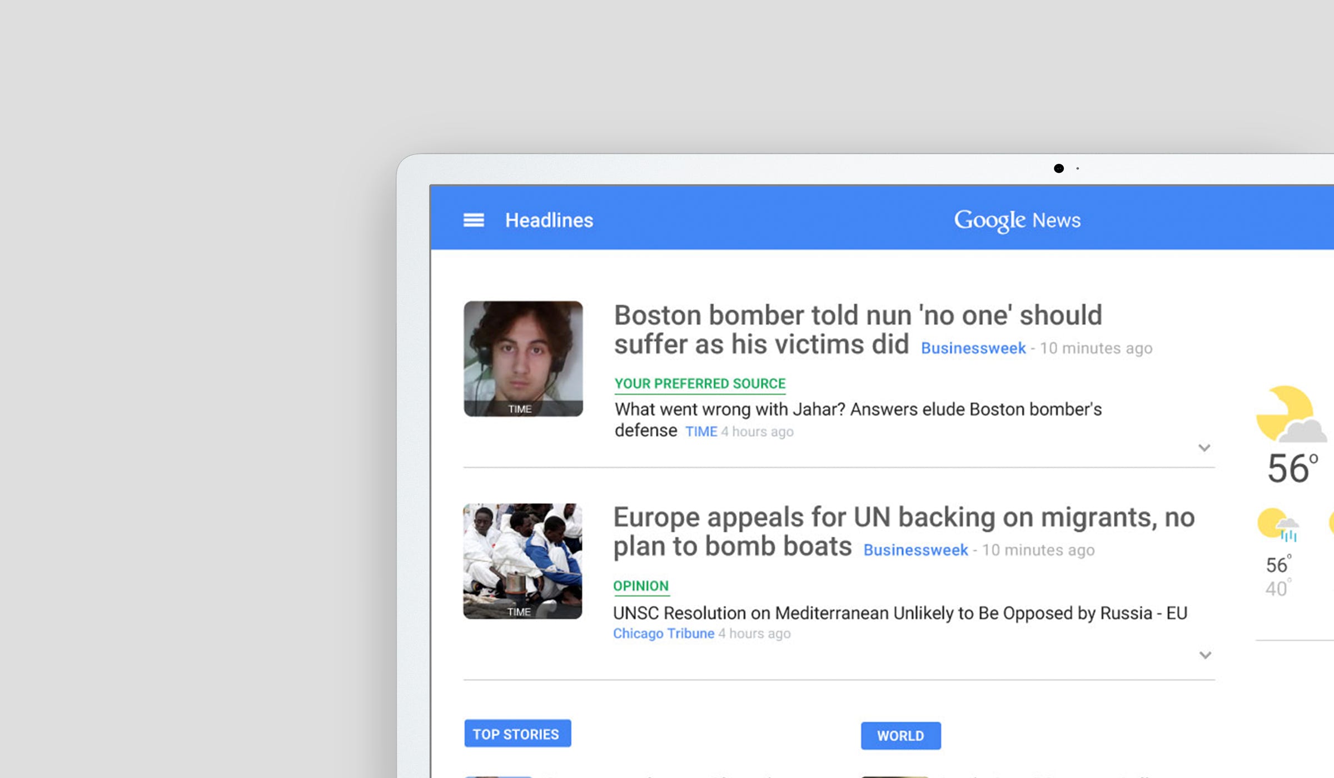Click the YOUR PREFERRED SOURCE label

pos(700,384)
